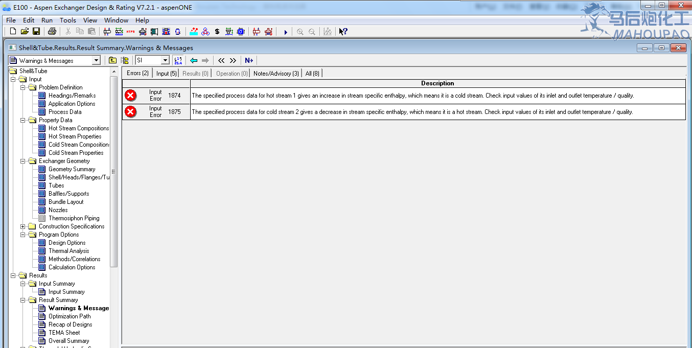Open Process Data in the tree
692x348 pixels.
click(x=65, y=112)
